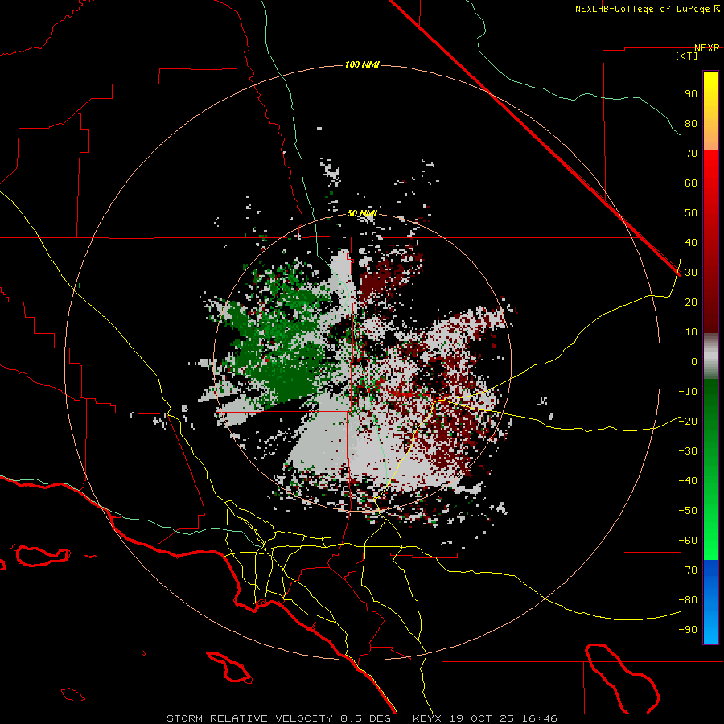Click the -20 value on the scale
Viewport: 724px width, 724px height.
pyautogui.click(x=688, y=421)
